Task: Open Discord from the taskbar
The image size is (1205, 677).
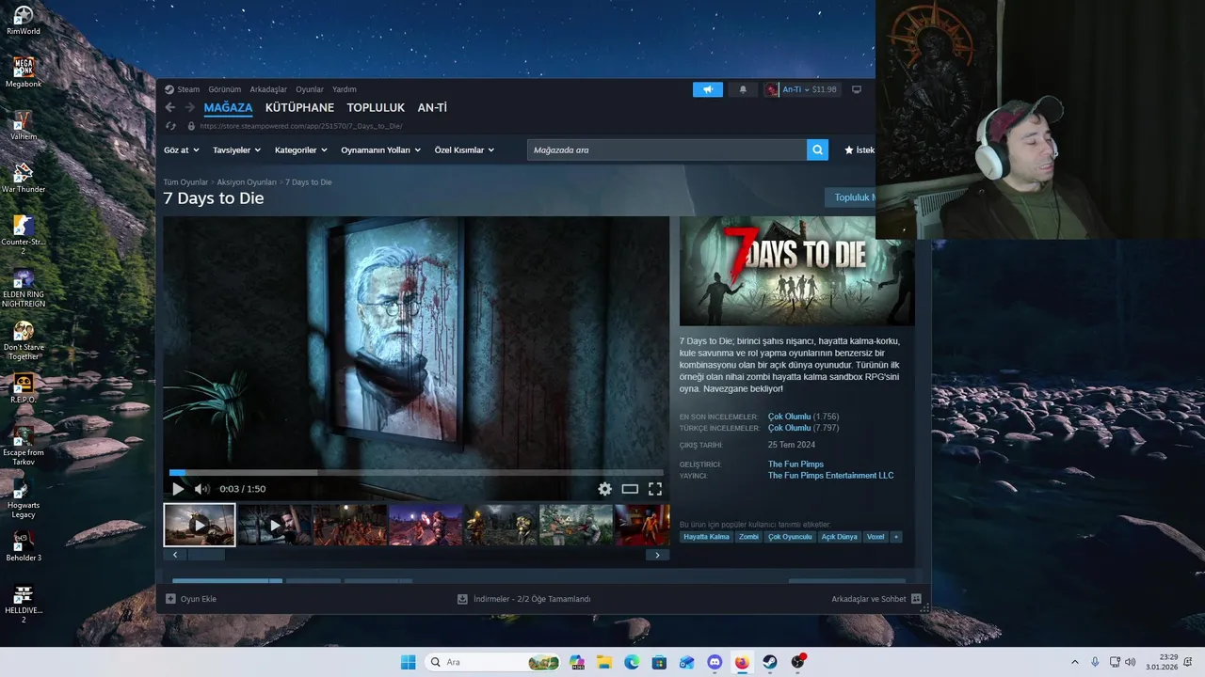Action: (715, 662)
